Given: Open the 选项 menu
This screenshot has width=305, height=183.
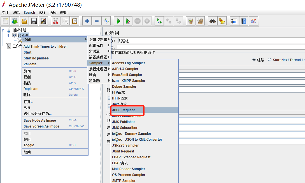Looking at the screenshot, I should 53,13.
